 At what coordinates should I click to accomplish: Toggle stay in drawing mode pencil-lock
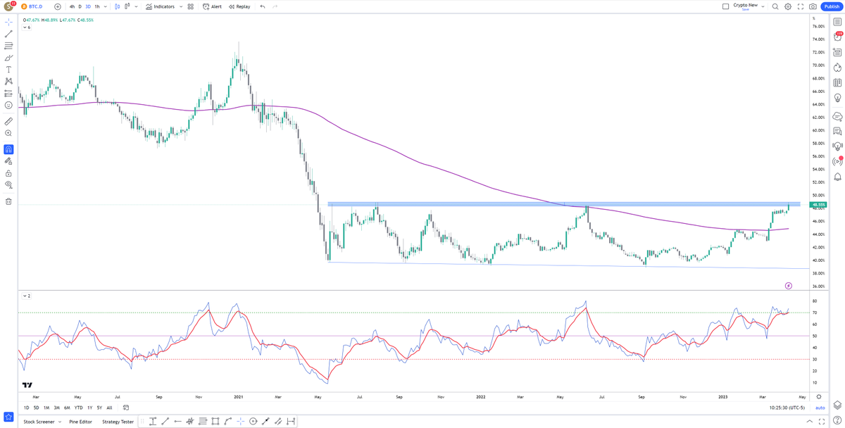click(8, 161)
